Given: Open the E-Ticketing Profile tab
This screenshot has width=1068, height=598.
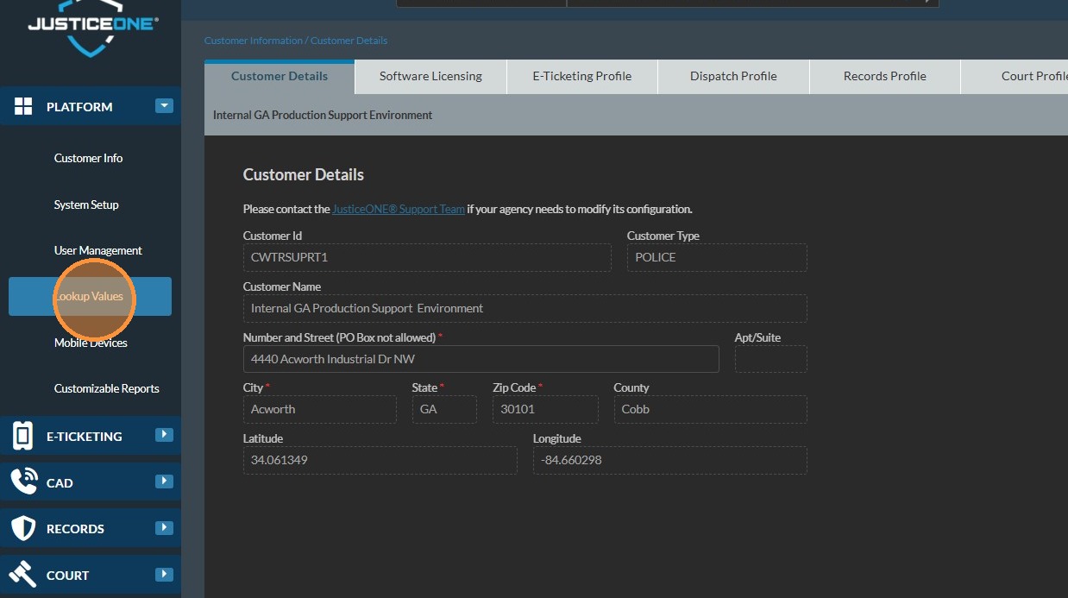Looking at the screenshot, I should click(x=581, y=76).
